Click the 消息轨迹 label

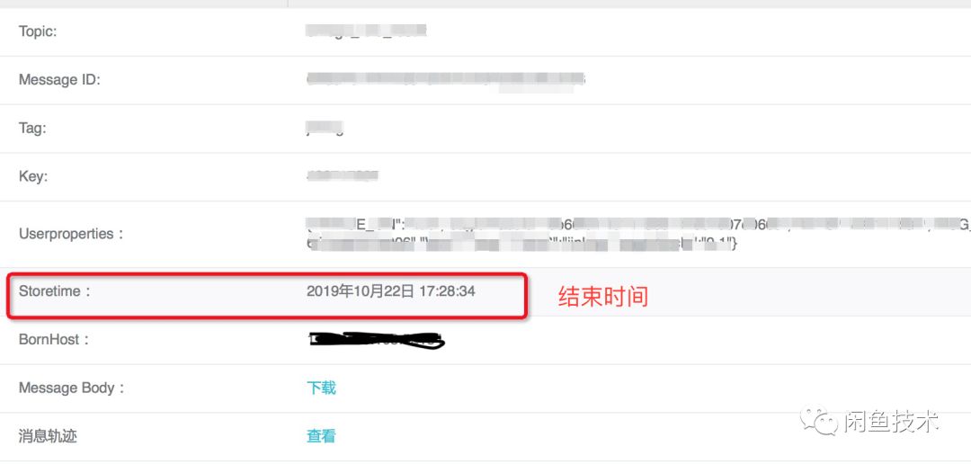point(48,436)
